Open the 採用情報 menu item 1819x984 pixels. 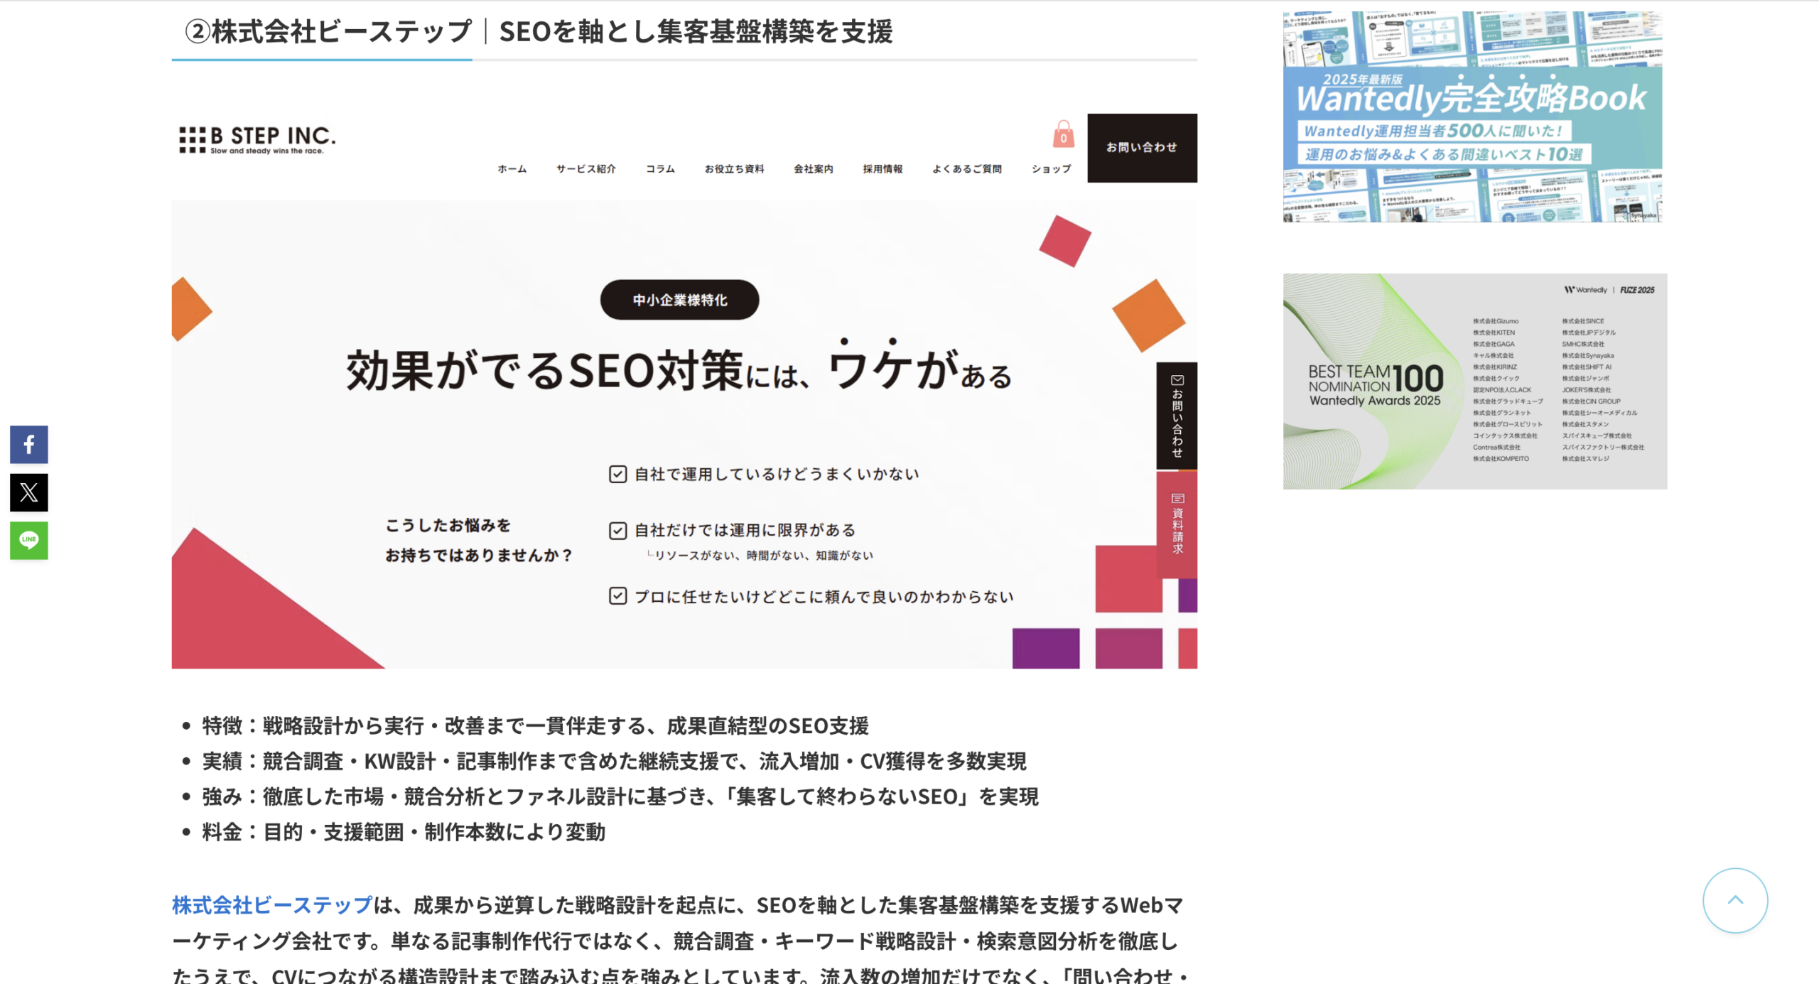(x=882, y=169)
